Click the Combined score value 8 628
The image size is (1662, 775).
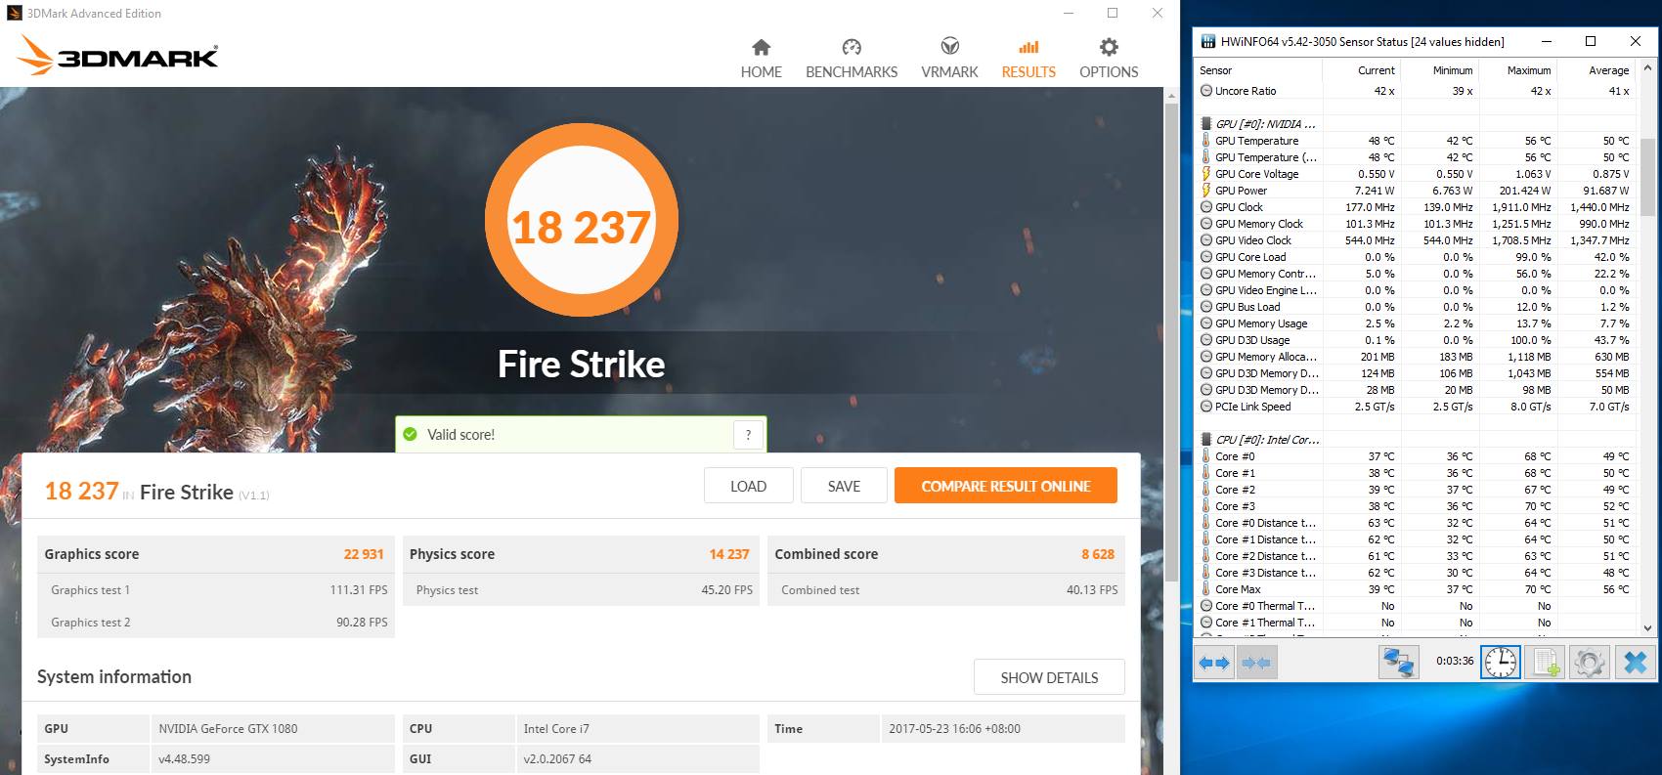[1098, 554]
